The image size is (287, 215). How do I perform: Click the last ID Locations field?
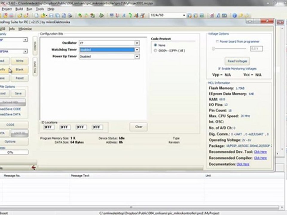pos(97,127)
